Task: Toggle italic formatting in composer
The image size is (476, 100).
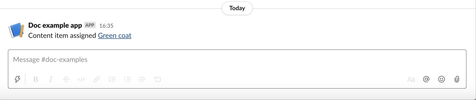Action: (51, 79)
